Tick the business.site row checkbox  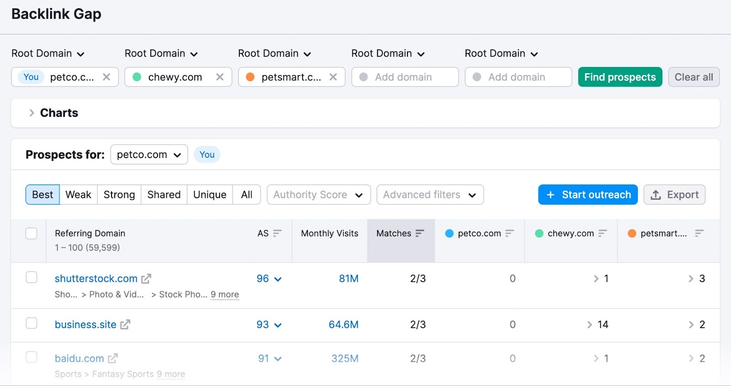[32, 323]
